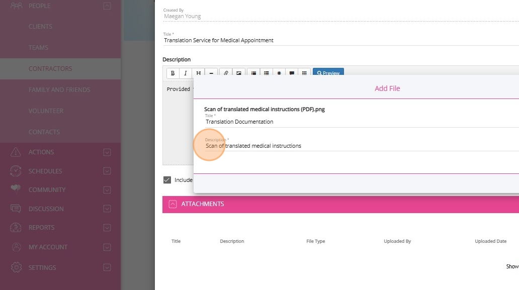Click the Settings gear icon

[x=16, y=267]
